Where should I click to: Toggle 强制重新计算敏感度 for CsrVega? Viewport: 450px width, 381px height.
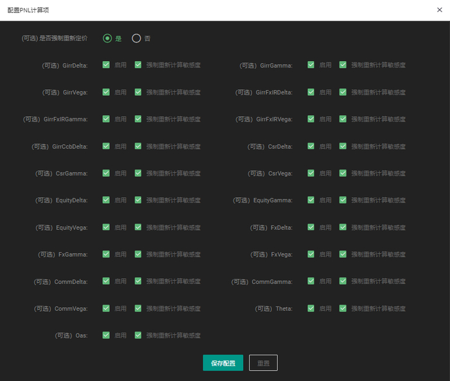coord(343,173)
